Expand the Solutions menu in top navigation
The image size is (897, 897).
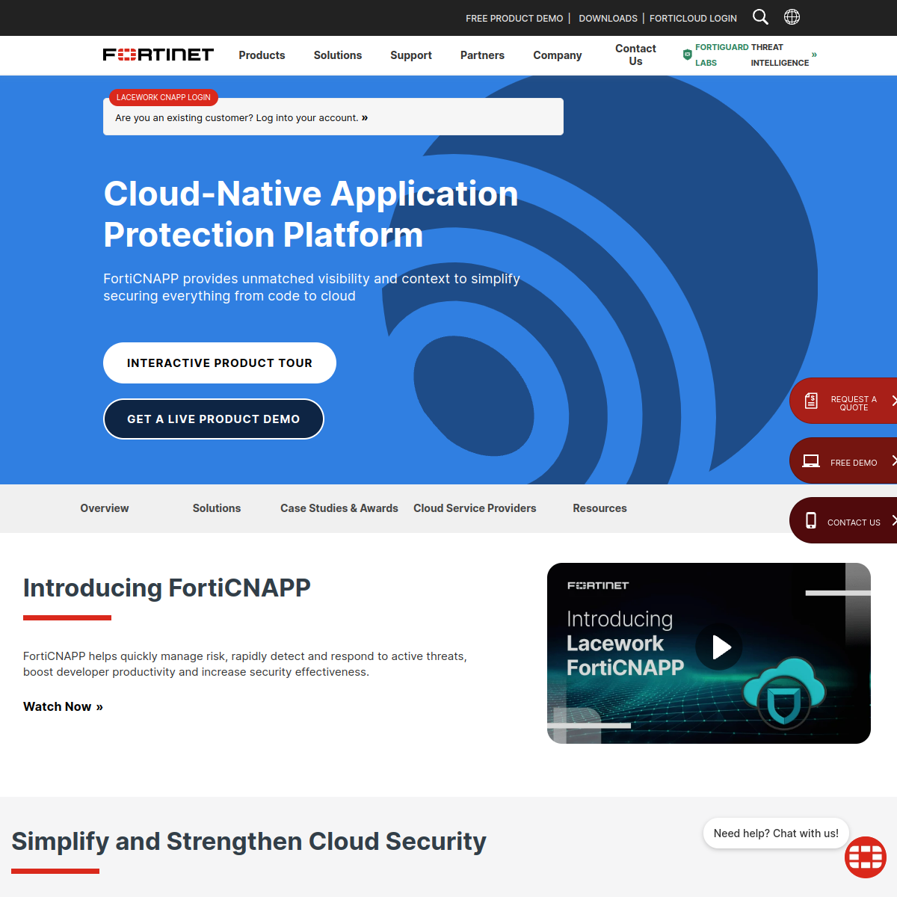[338, 55]
